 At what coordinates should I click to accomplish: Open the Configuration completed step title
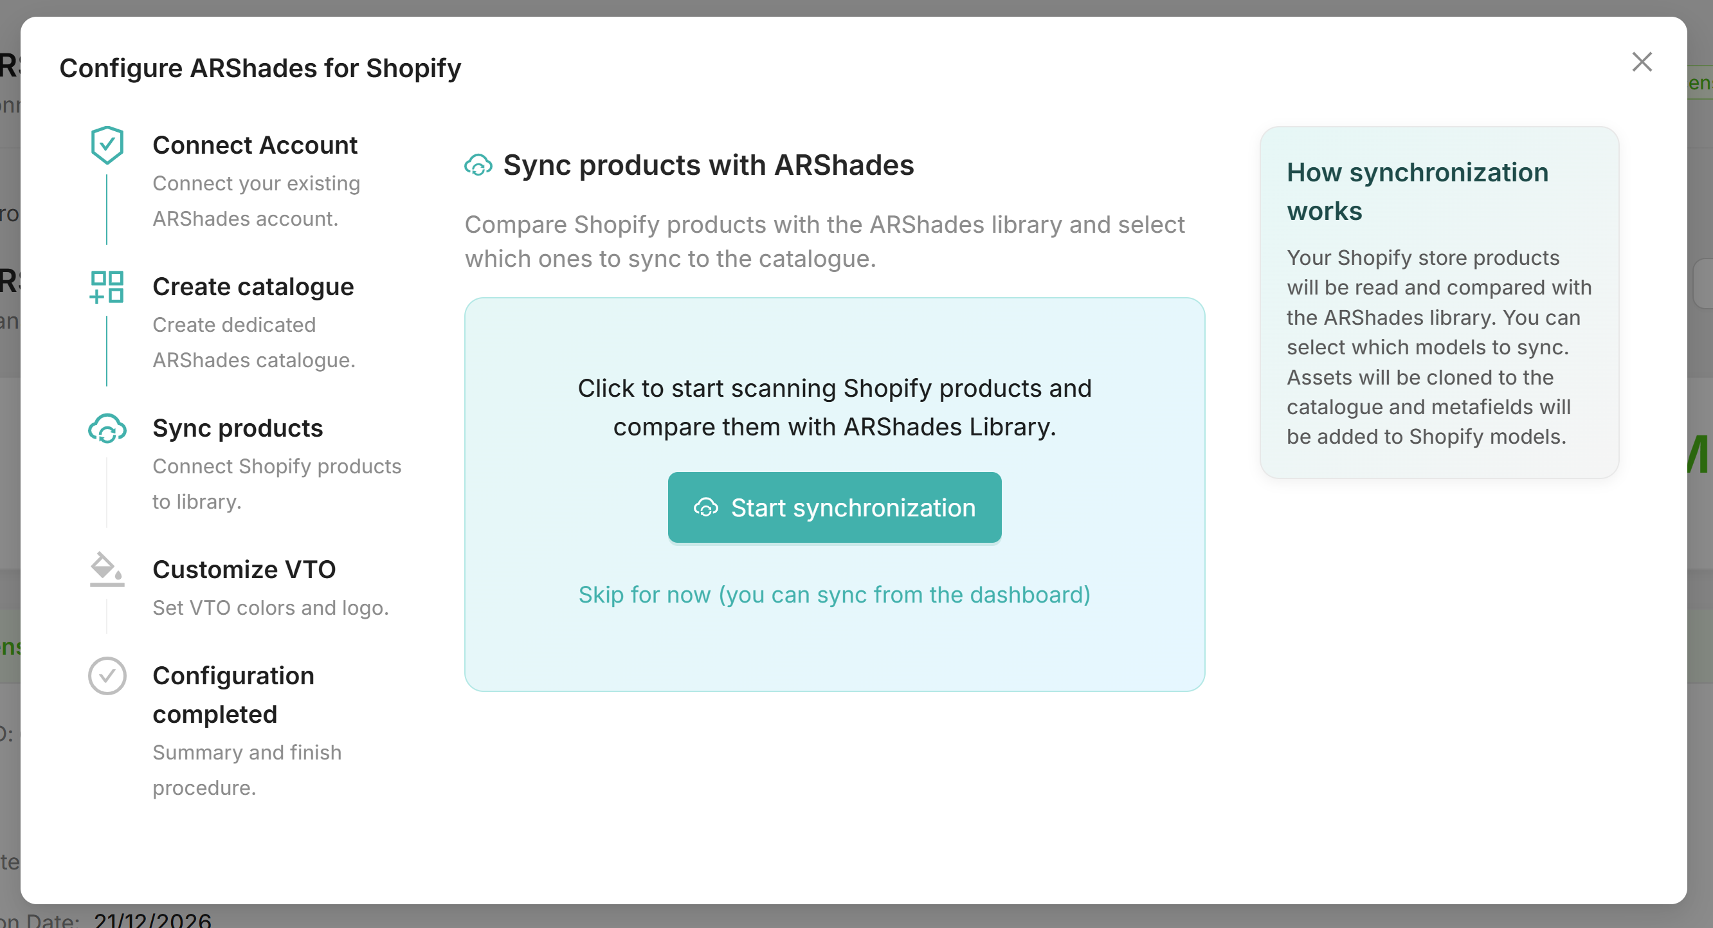(x=233, y=695)
